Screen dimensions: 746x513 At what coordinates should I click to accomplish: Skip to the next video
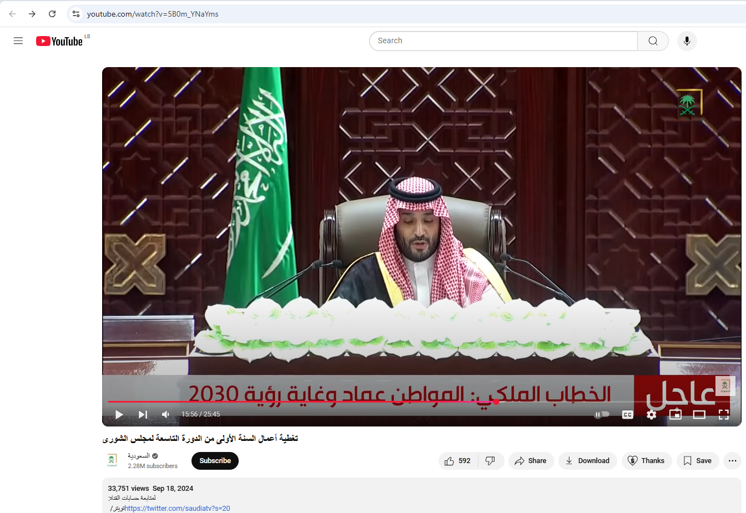143,414
